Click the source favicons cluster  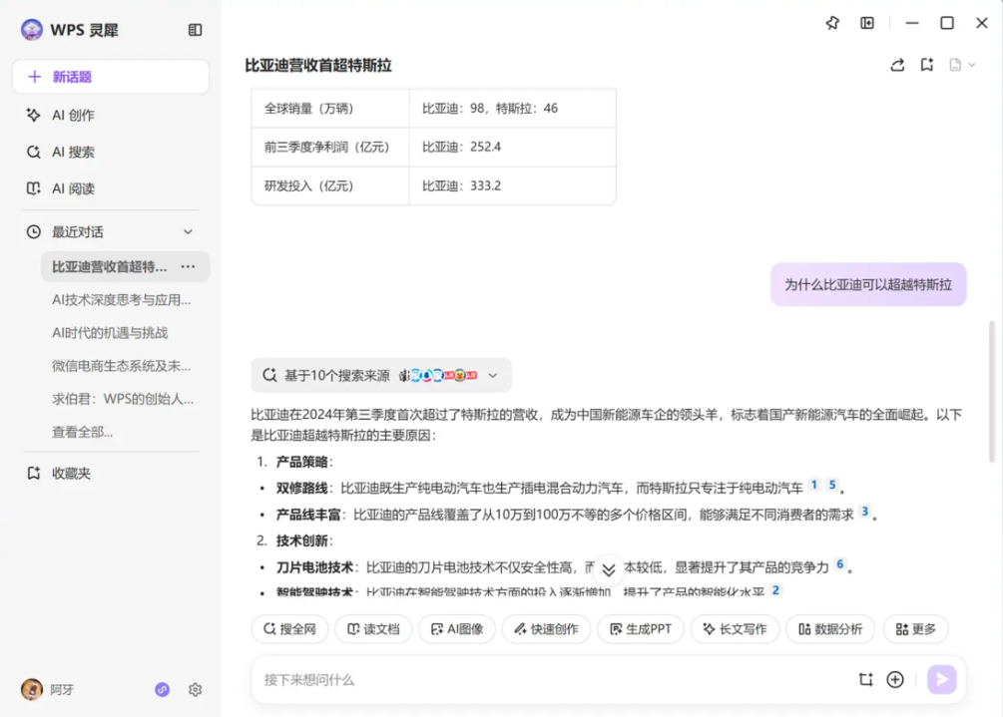(x=437, y=376)
